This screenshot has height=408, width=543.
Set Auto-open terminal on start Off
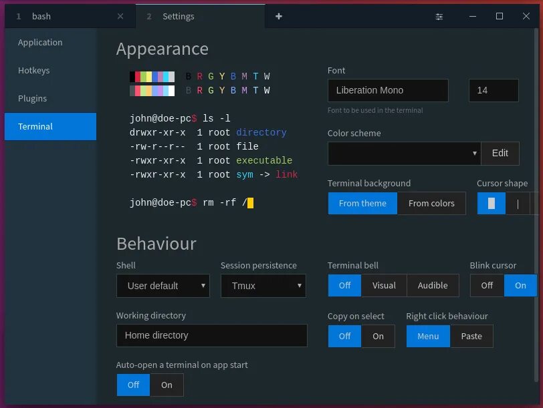[133, 385]
